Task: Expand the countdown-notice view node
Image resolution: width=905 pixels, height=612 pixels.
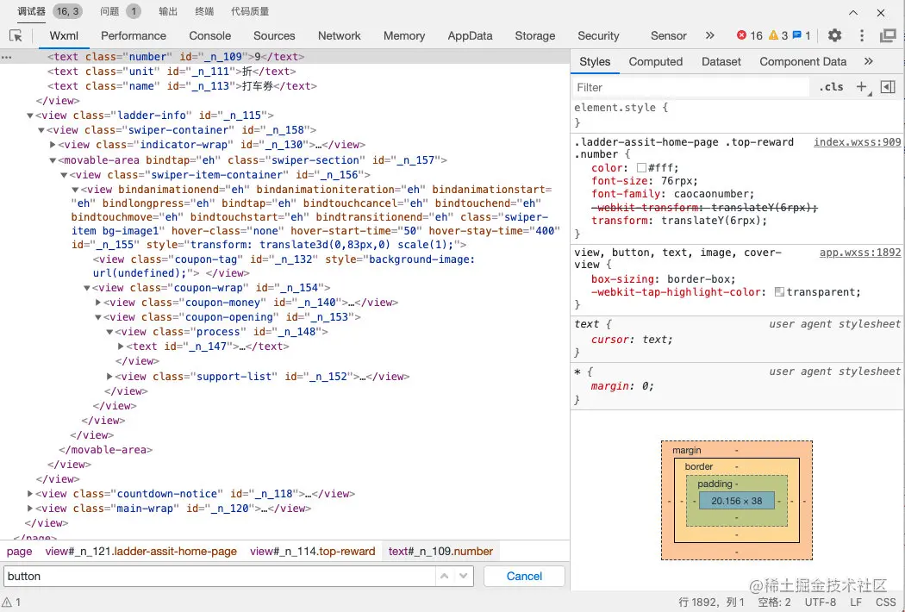Action: point(30,494)
